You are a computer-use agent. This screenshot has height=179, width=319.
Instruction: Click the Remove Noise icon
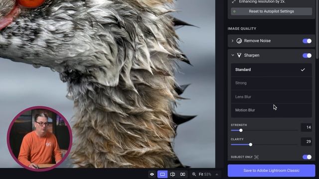click(x=239, y=41)
